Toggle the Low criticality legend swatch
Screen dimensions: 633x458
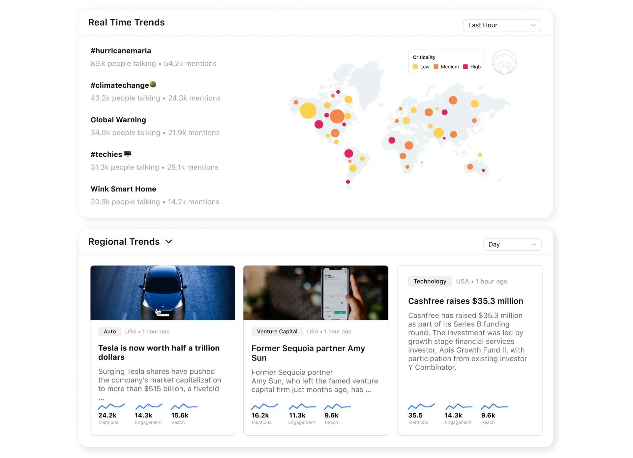(415, 67)
